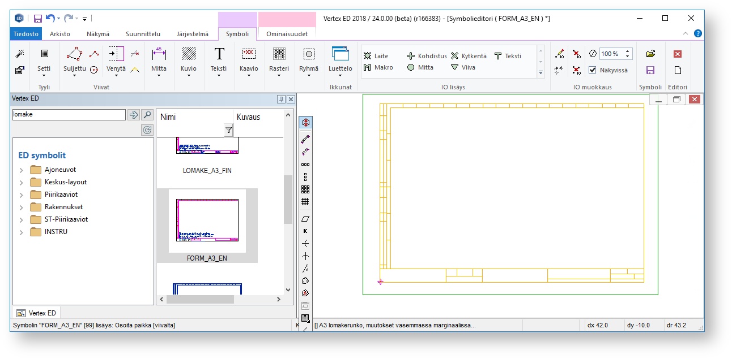Increase the 100% scale spinner value

[628, 51]
